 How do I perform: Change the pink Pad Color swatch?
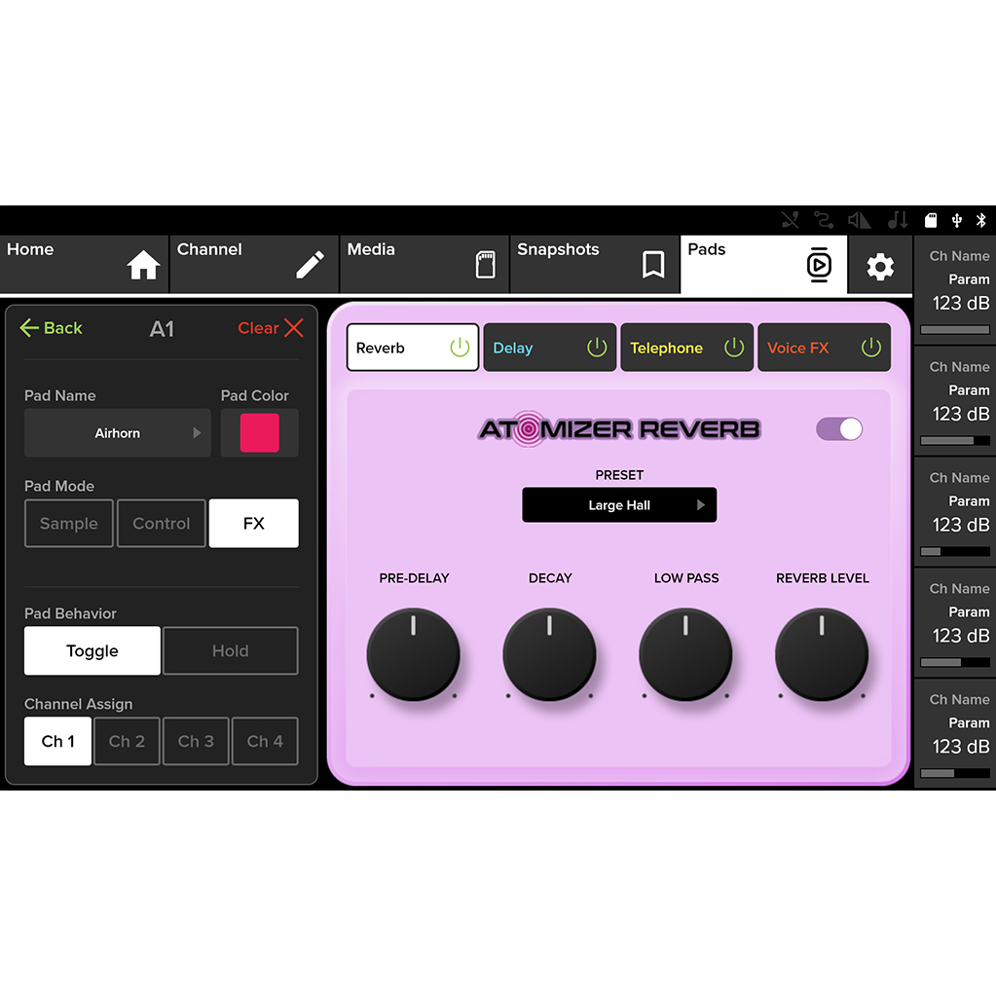259,432
